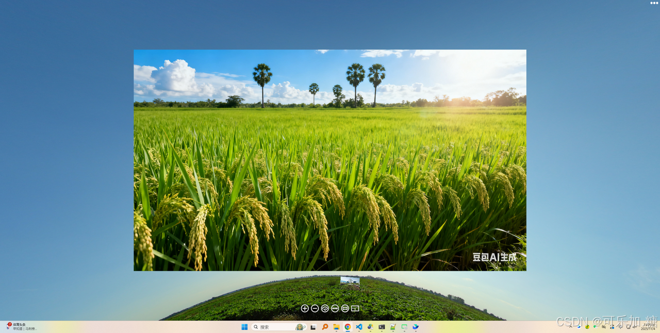Zoom in with the plus icon

click(305, 308)
